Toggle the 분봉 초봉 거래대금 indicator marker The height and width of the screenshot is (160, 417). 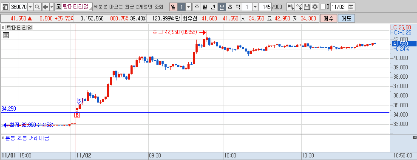[3, 138]
